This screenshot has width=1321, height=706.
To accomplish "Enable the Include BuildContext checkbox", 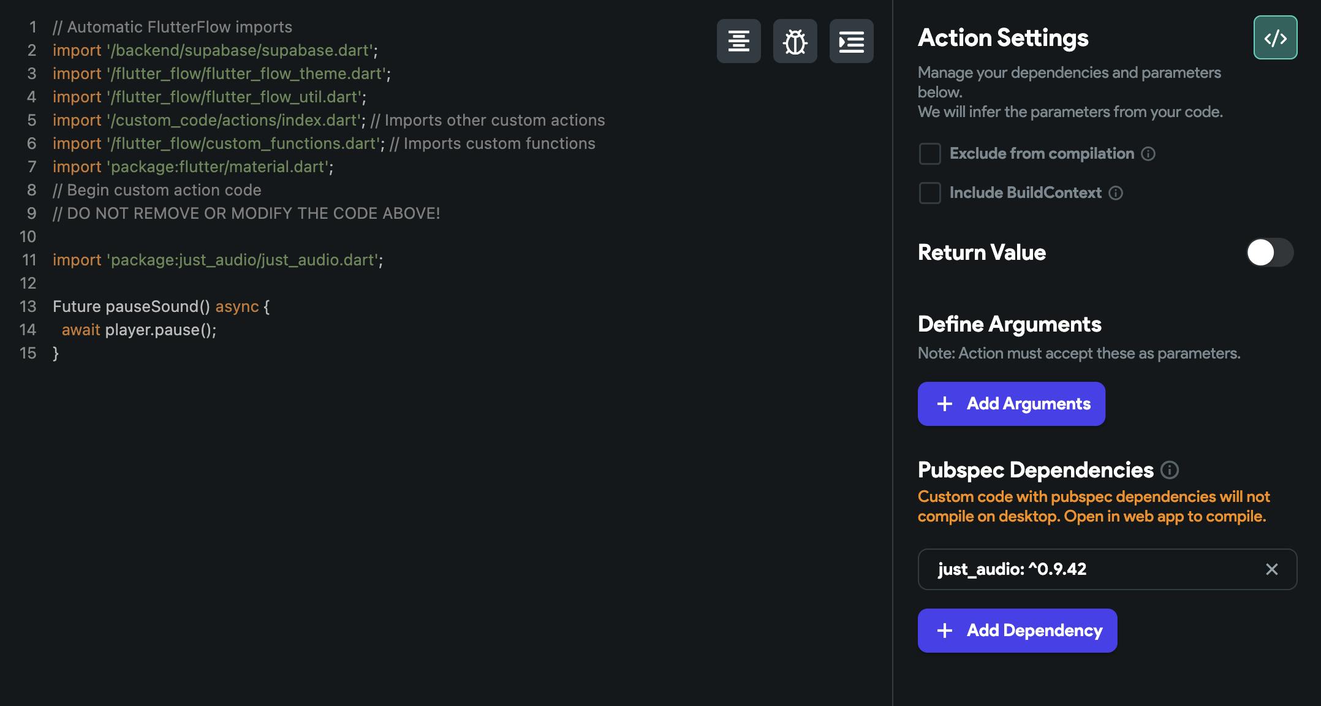I will coord(929,193).
